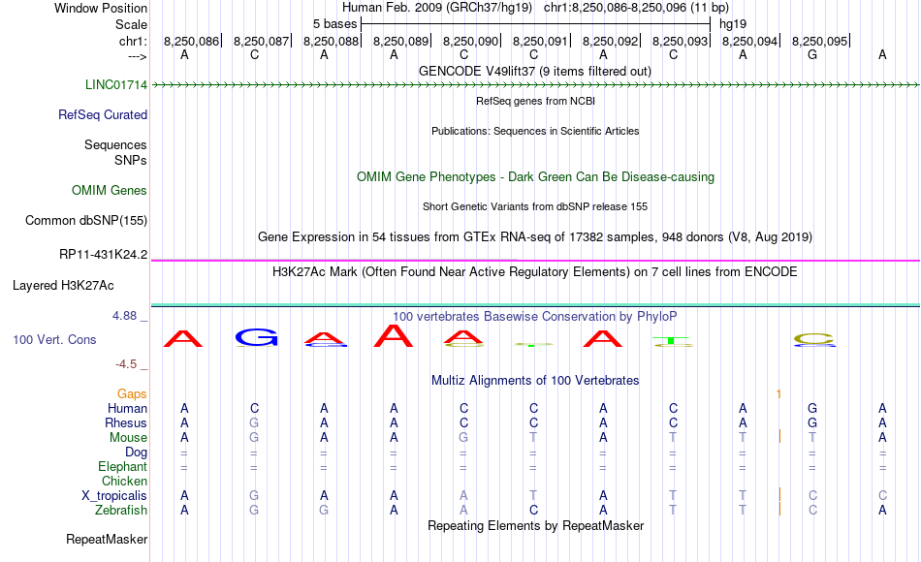Click the GTEx Gene Expression track title
The height and width of the screenshot is (562, 921).
point(535,237)
